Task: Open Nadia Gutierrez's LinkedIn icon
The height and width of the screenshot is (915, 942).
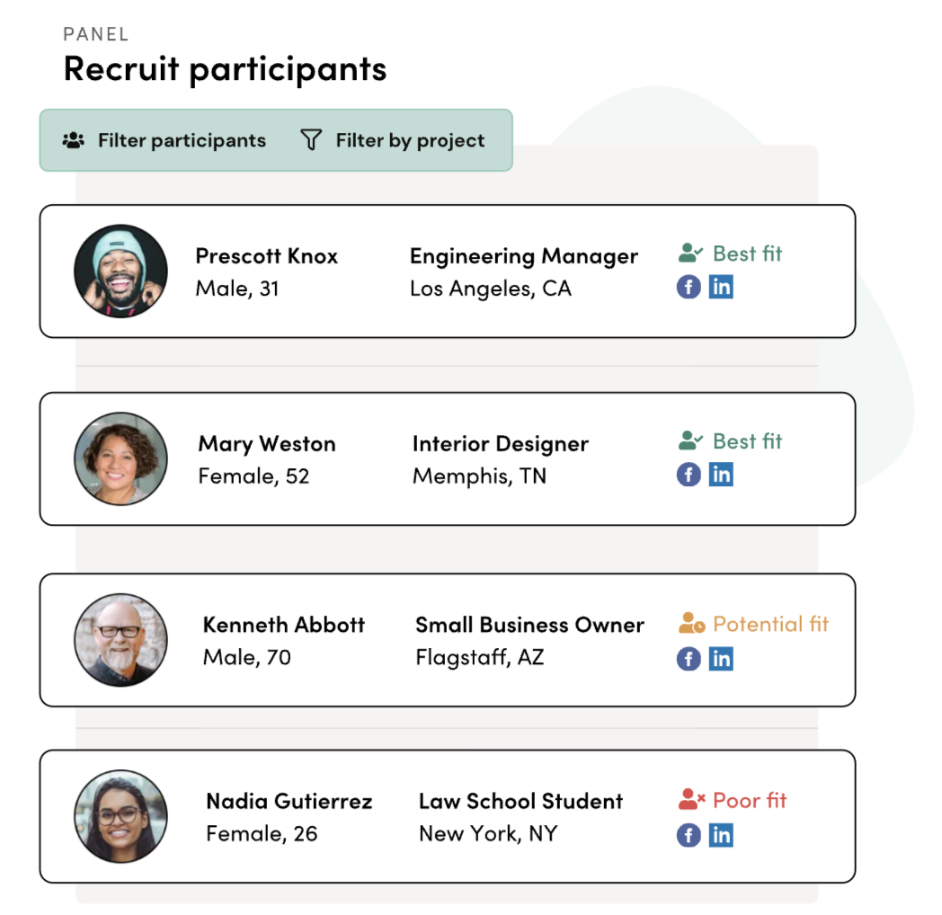Action: point(721,834)
